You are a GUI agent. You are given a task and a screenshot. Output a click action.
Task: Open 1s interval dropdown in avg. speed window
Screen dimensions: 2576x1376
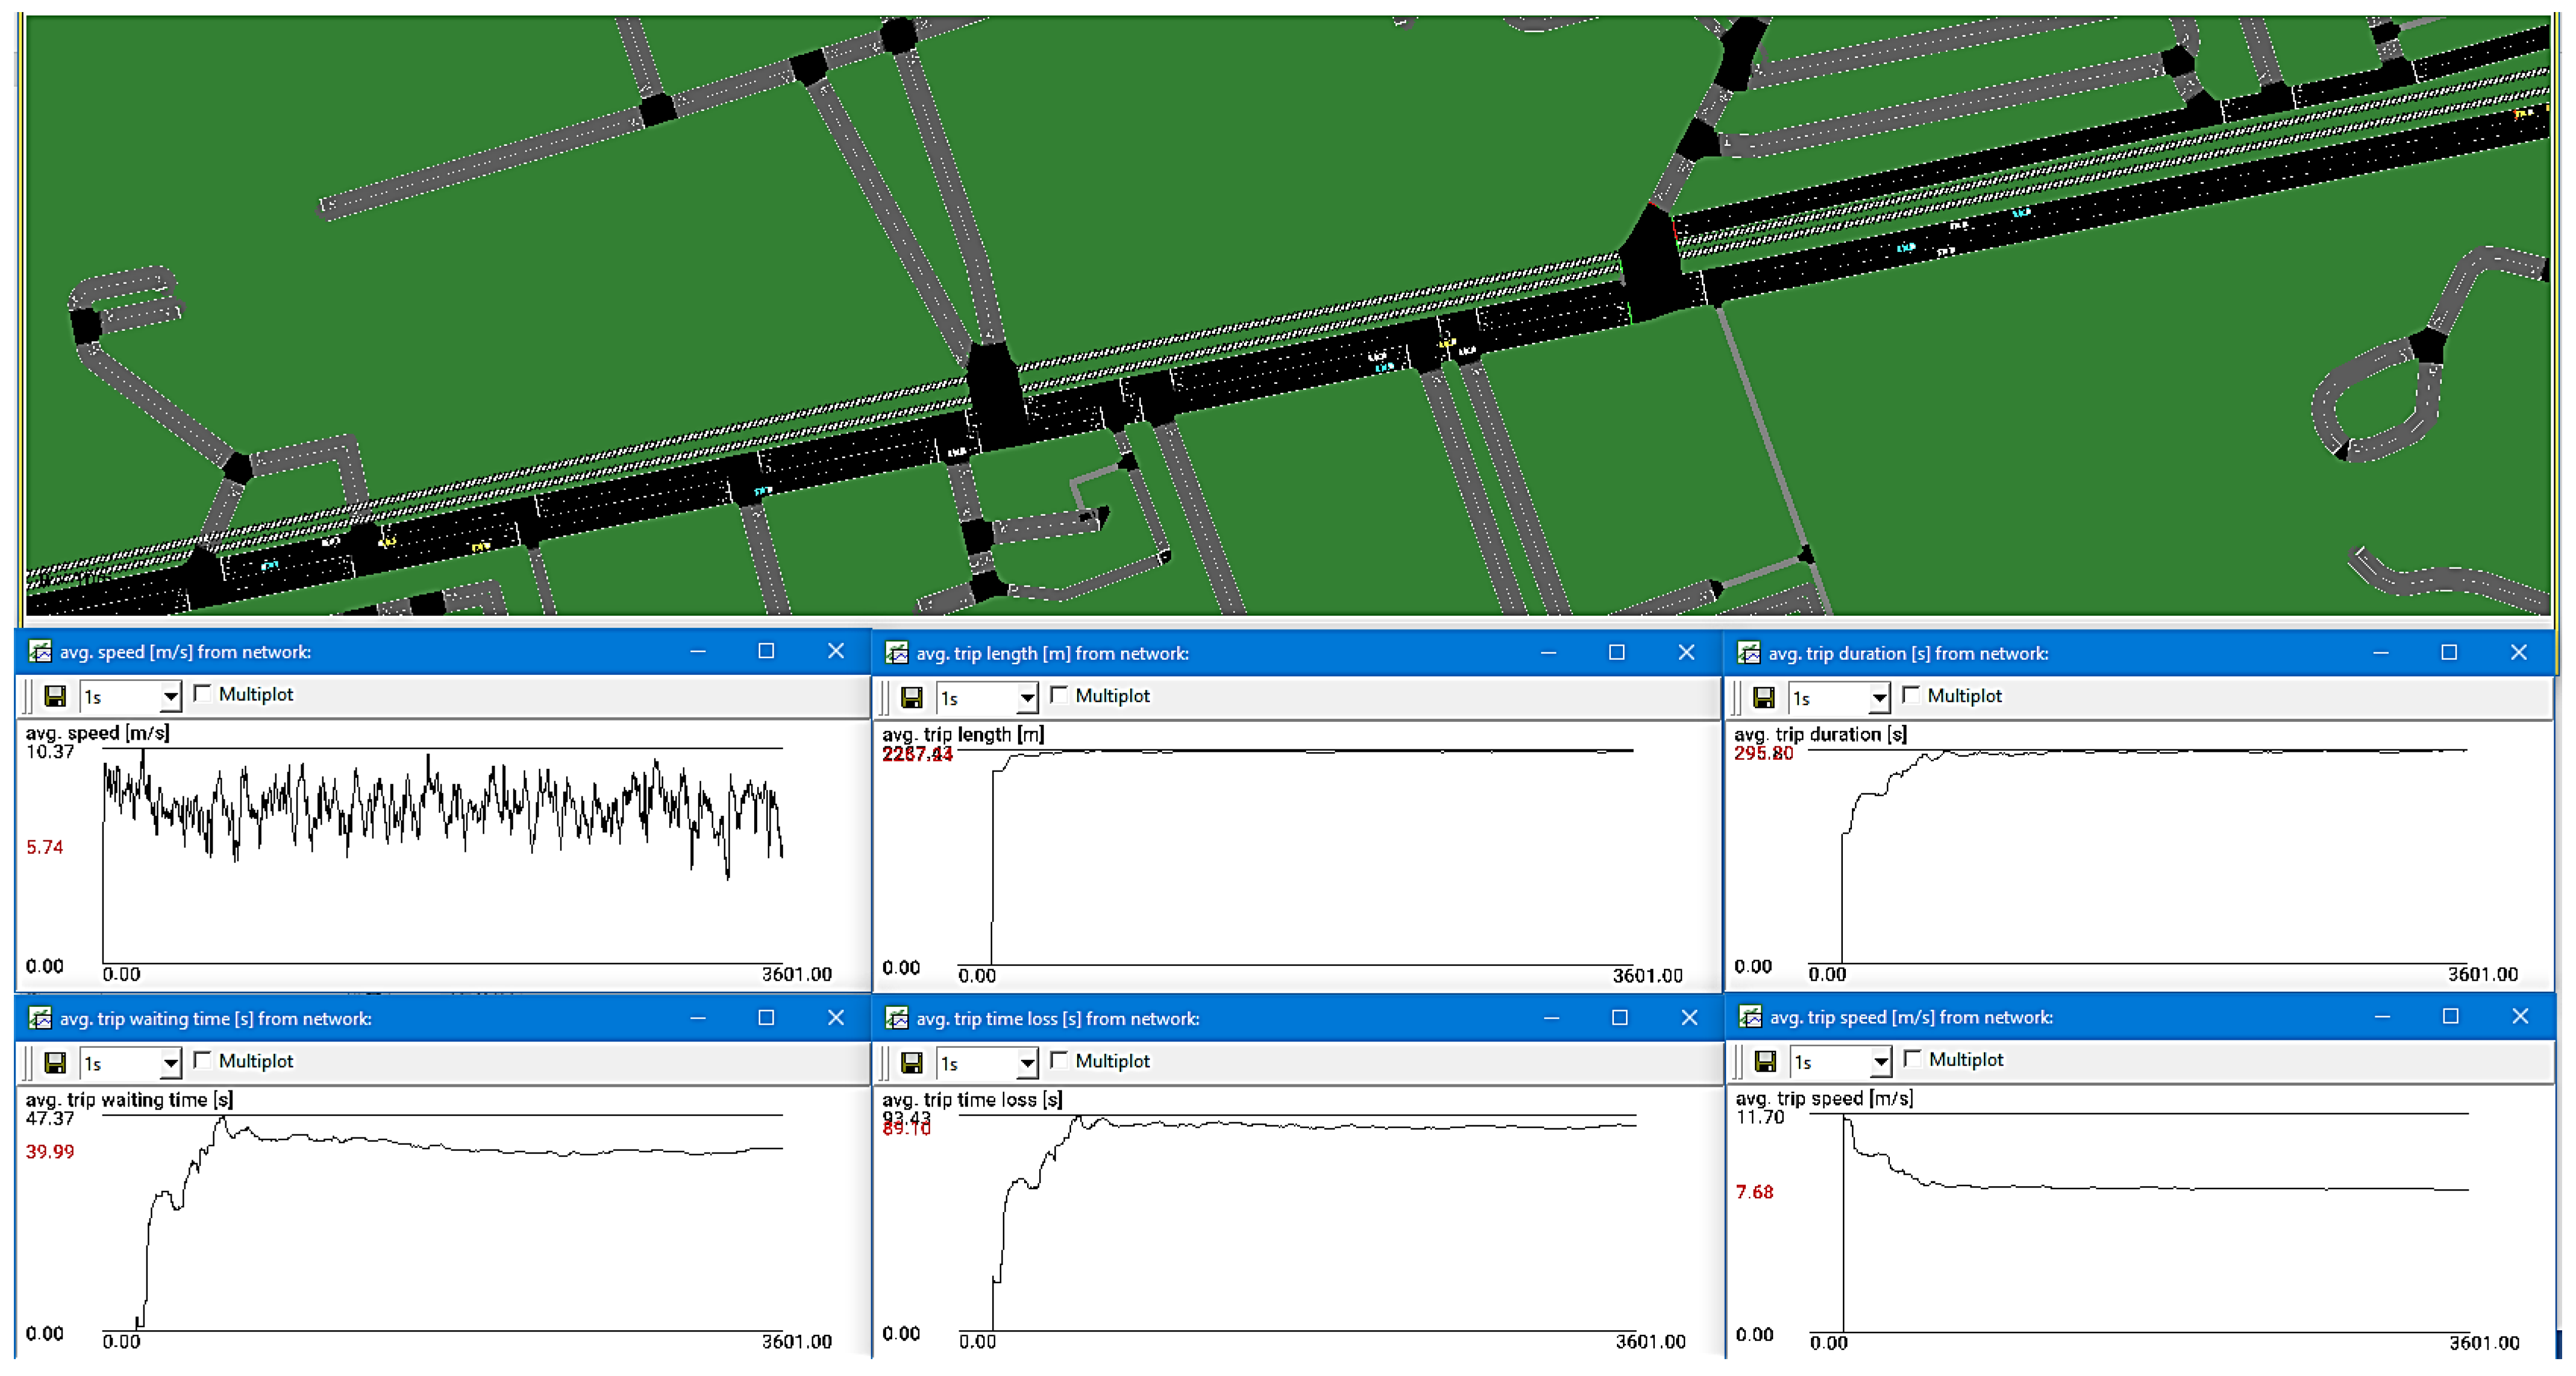(171, 696)
